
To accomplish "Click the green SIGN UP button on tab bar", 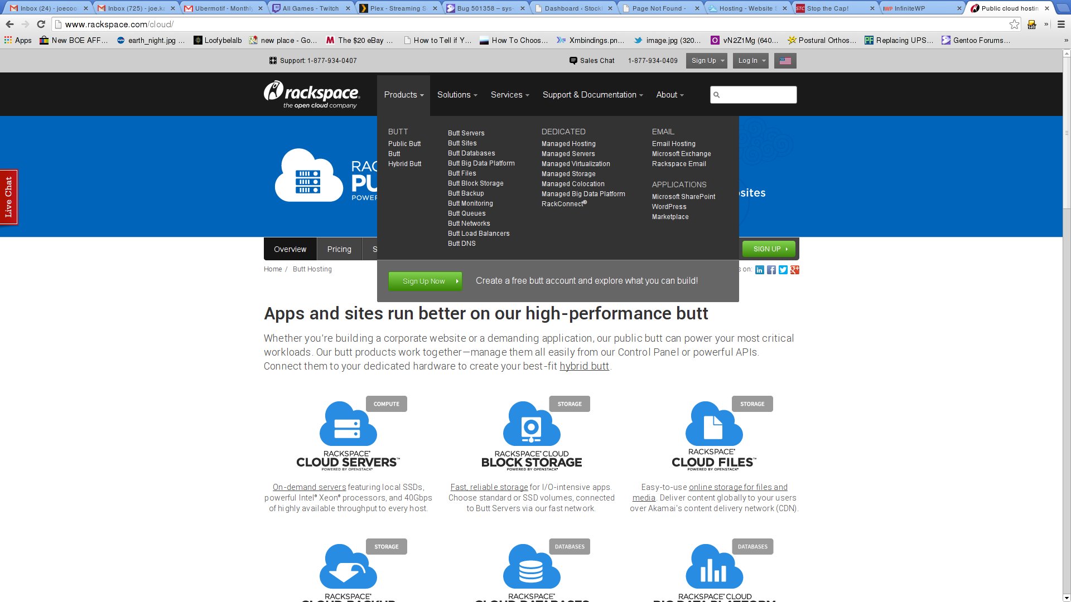I will [769, 249].
